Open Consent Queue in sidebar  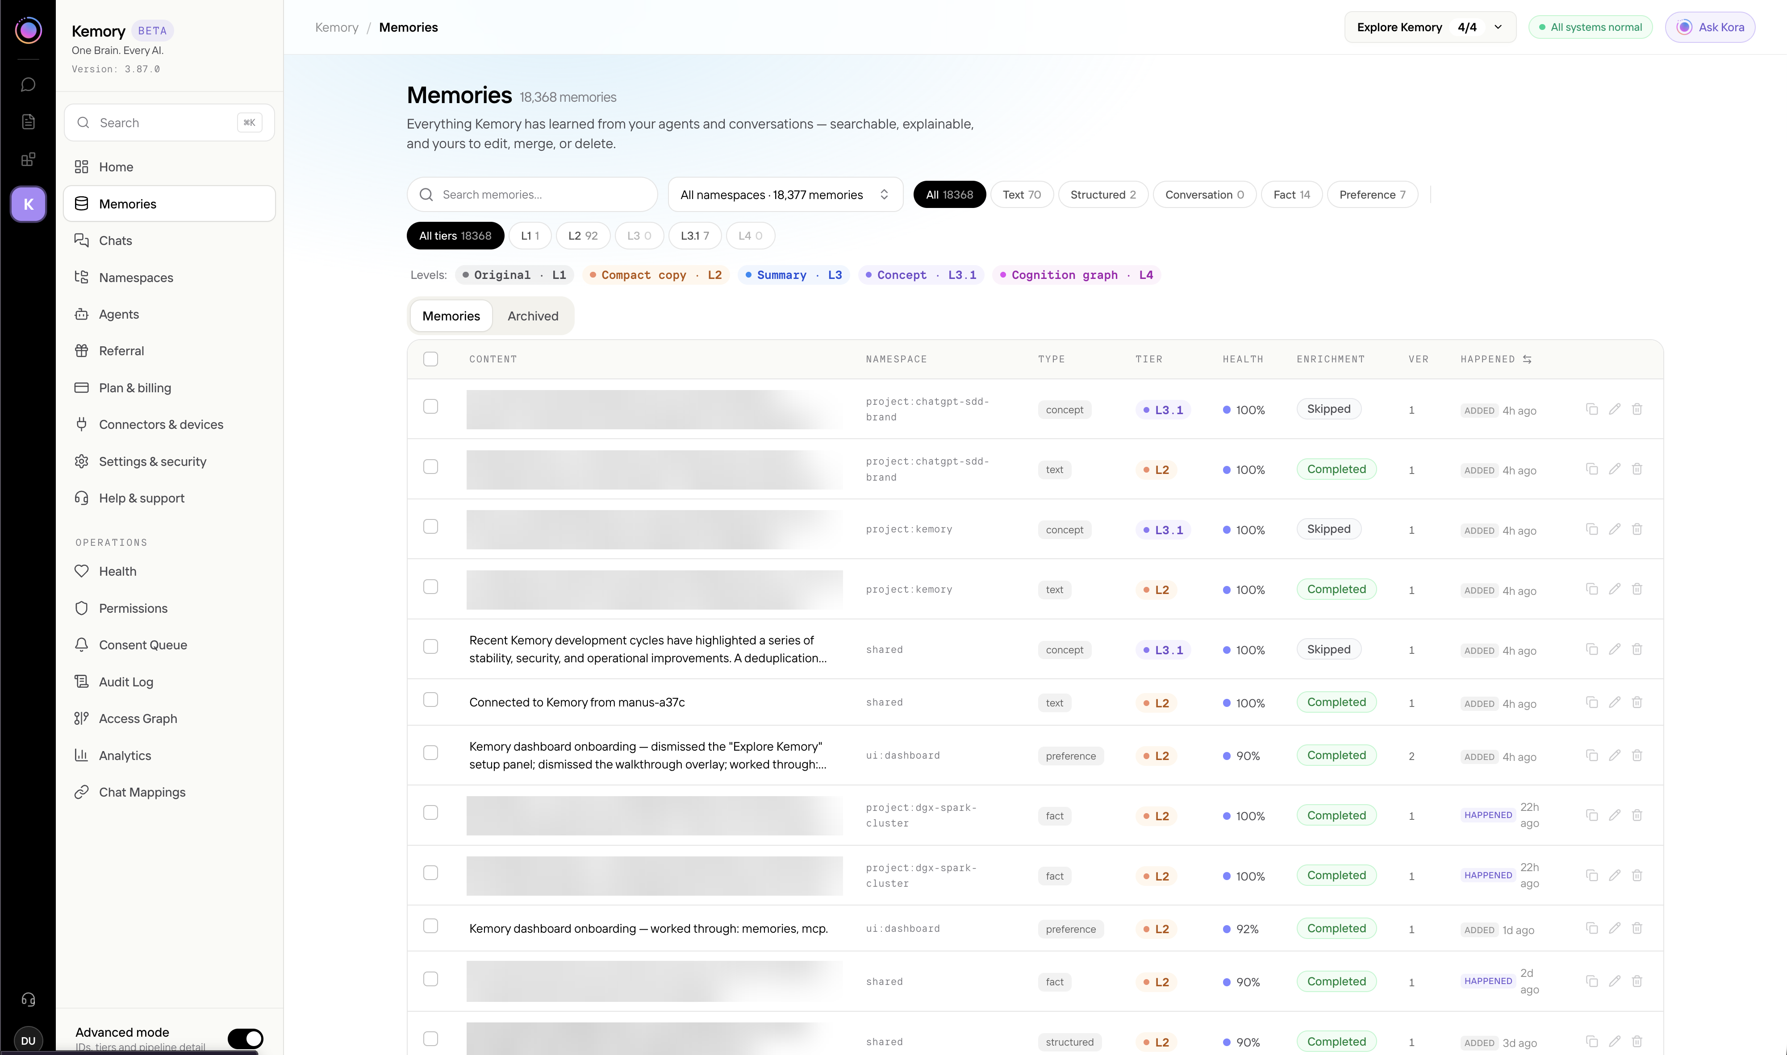pyautogui.click(x=169, y=645)
